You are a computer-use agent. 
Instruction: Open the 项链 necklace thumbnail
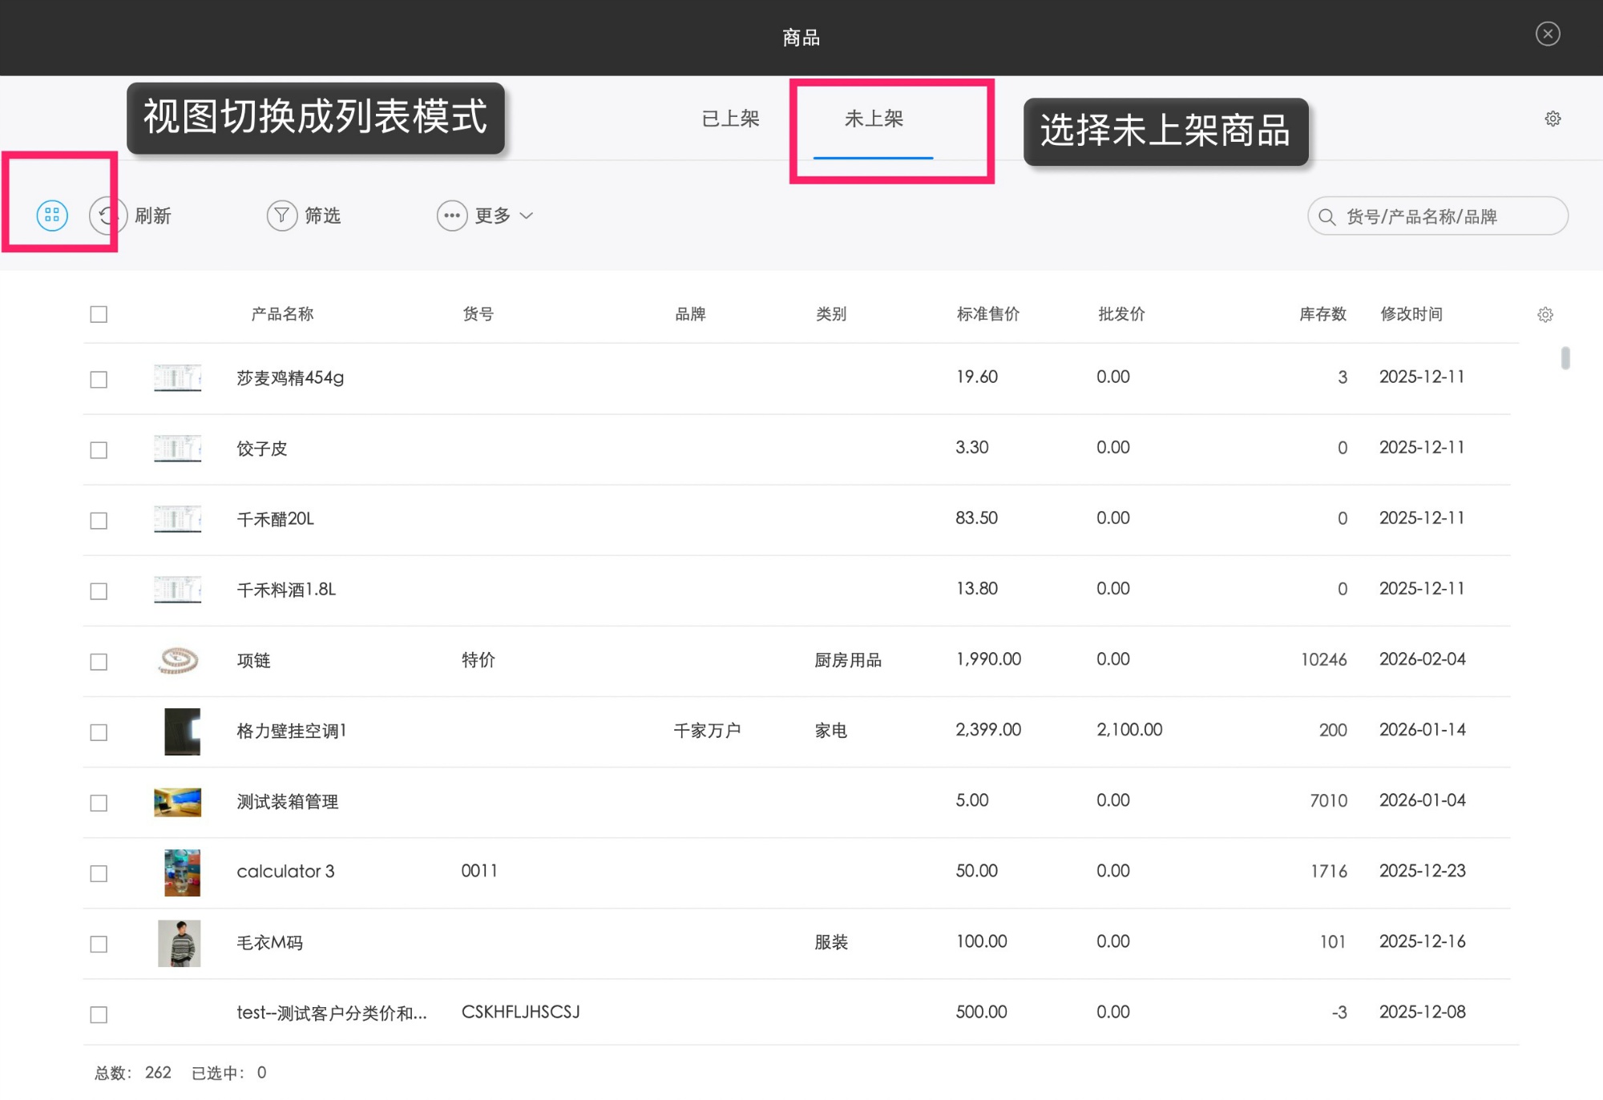point(178,660)
